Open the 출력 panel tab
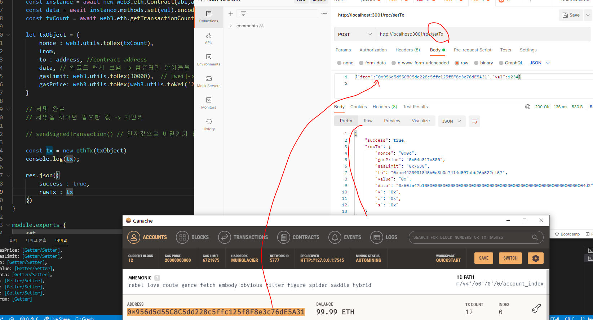 13,241
